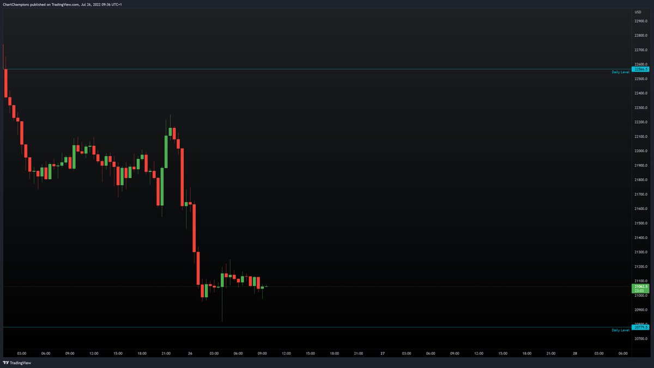Select the upper Daily Level line label
The width and height of the screenshot is (654, 368).
point(620,71)
